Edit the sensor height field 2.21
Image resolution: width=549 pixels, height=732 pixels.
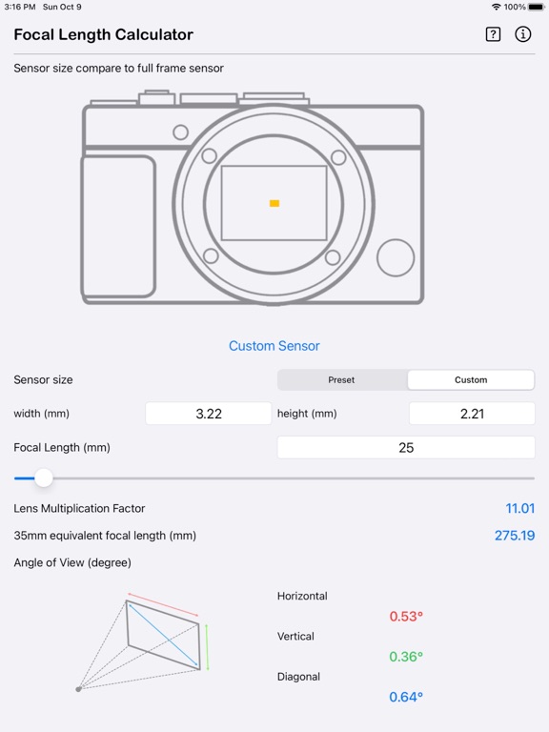472,414
